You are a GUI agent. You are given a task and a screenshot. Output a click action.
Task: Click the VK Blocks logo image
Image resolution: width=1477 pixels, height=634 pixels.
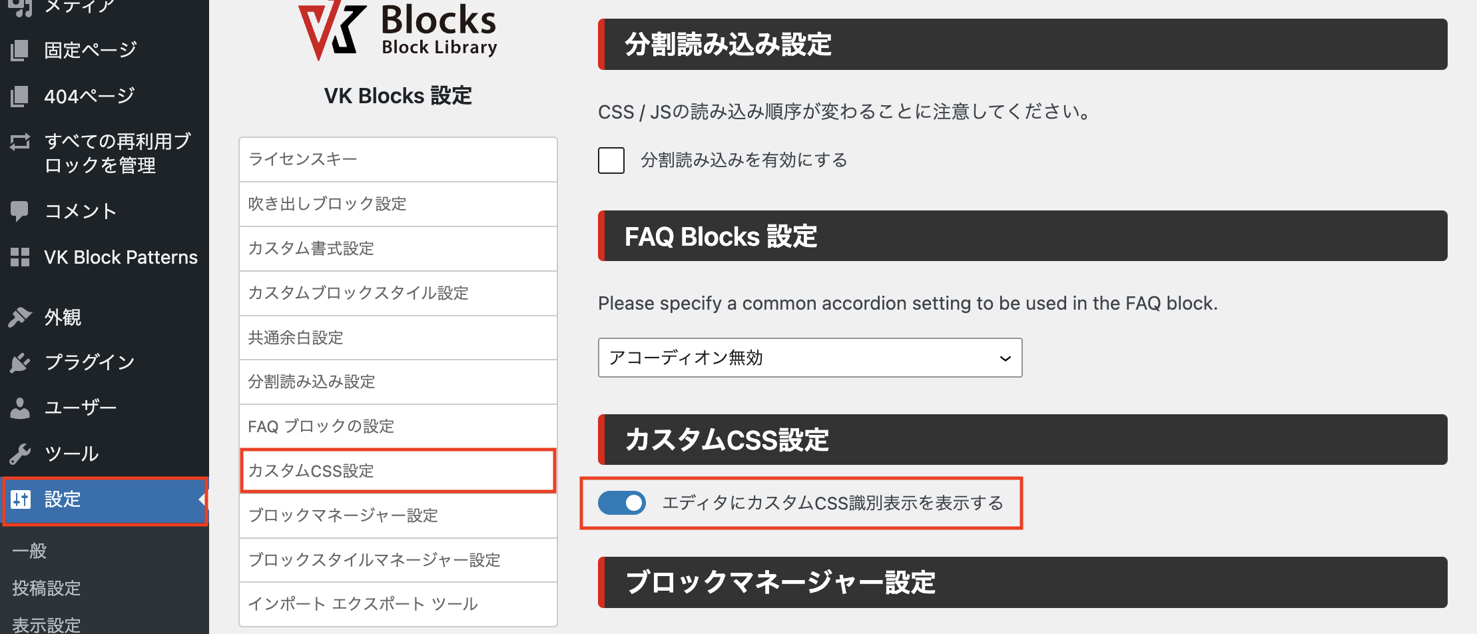398,32
